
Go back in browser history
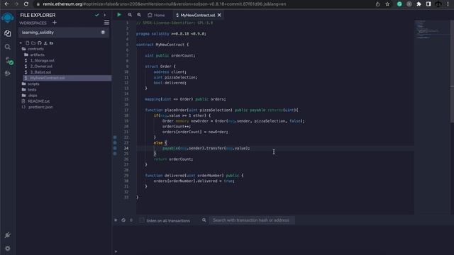pos(6,4)
